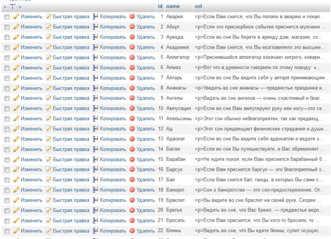The image size is (331, 239).
Task: Click the pencil edit icon for row Авария
Action: (x=16, y=16)
